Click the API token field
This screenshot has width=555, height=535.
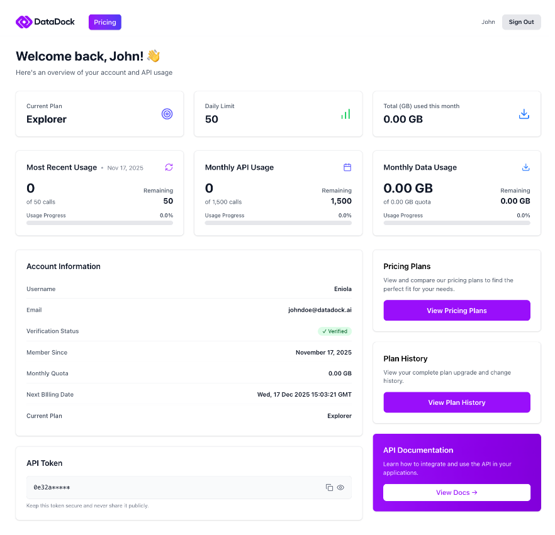click(x=170, y=487)
